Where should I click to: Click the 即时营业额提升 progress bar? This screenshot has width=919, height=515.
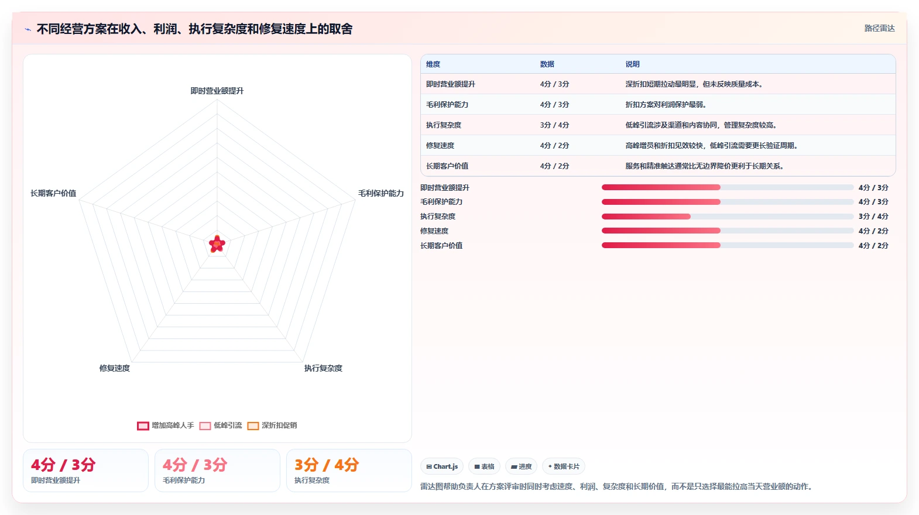[x=728, y=187]
